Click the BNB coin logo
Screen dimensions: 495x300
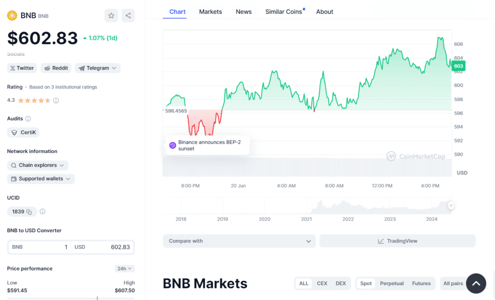click(12, 15)
